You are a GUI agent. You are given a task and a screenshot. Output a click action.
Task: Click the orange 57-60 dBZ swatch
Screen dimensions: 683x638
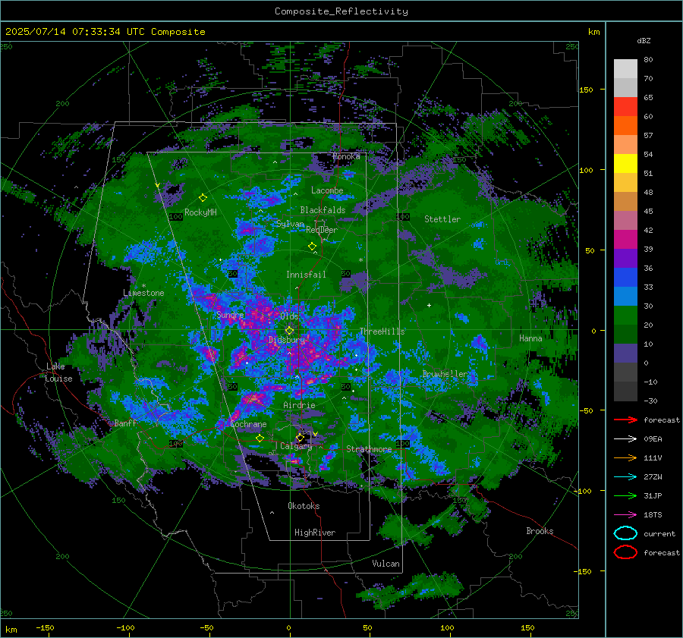625,126
